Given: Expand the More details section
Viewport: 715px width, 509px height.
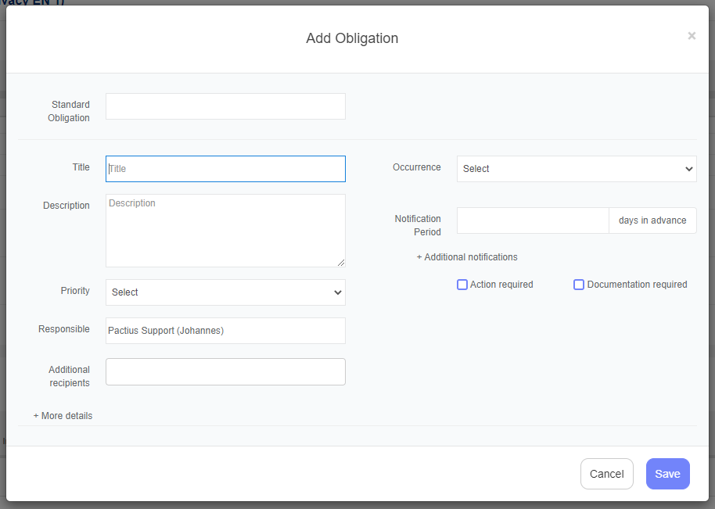Looking at the screenshot, I should pyautogui.click(x=63, y=416).
